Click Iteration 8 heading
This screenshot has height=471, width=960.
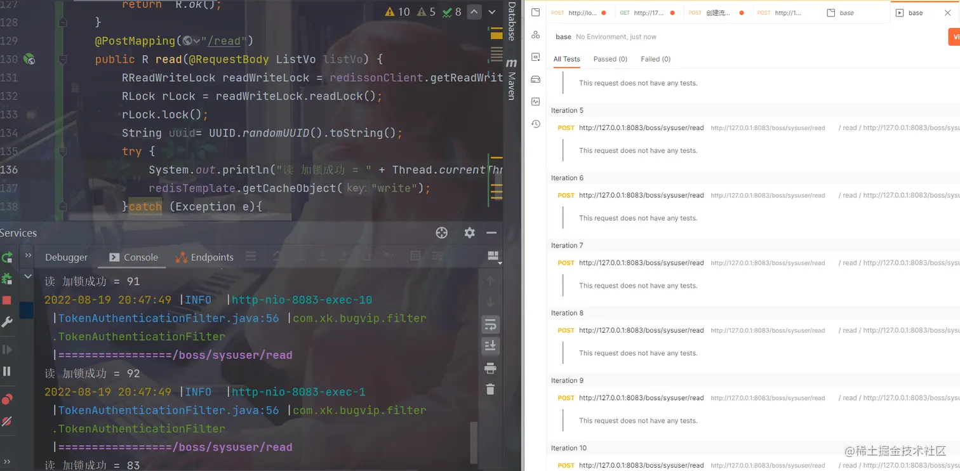[x=567, y=313]
